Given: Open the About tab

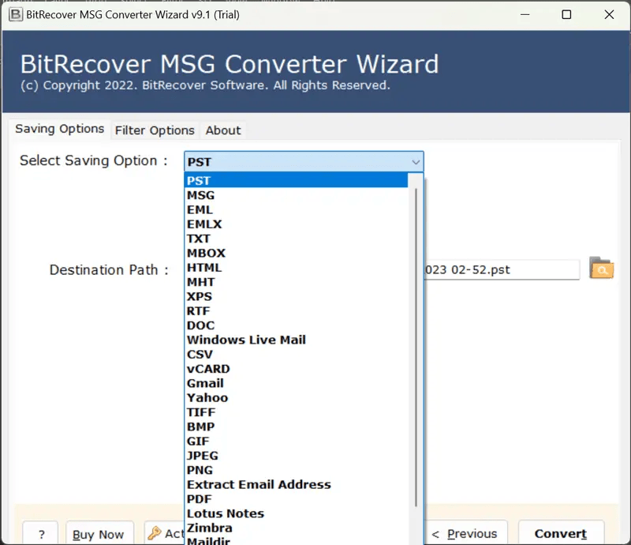Looking at the screenshot, I should point(222,130).
